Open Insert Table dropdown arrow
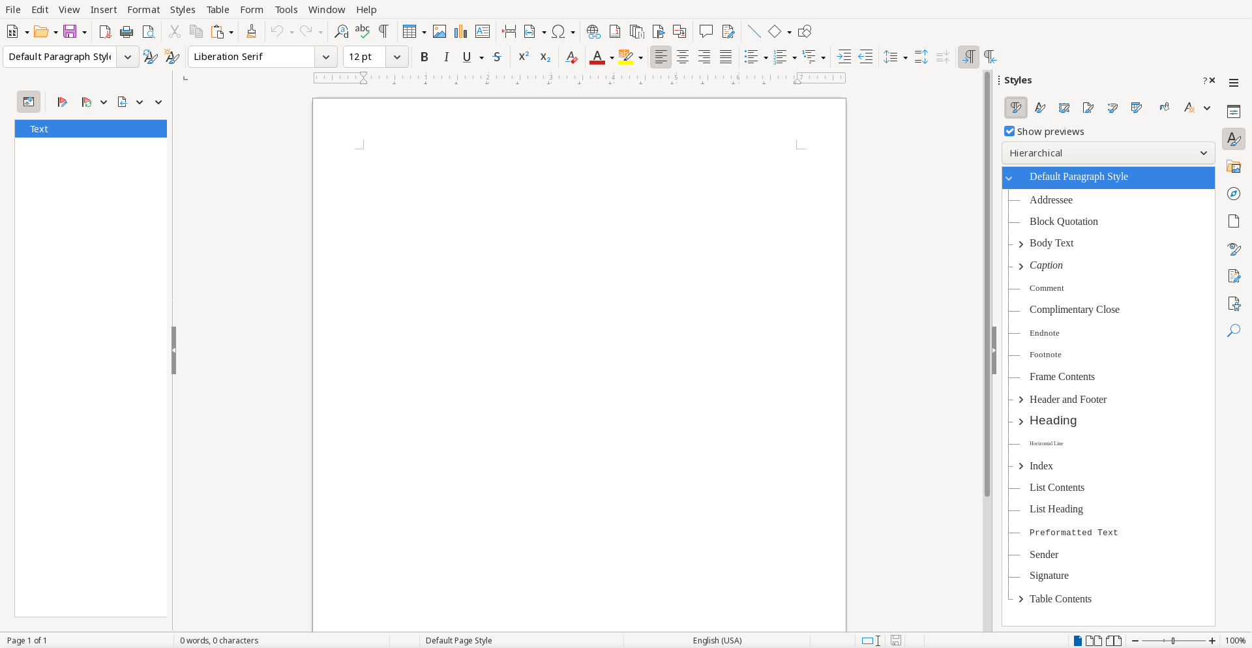The width and height of the screenshot is (1252, 648). [424, 32]
